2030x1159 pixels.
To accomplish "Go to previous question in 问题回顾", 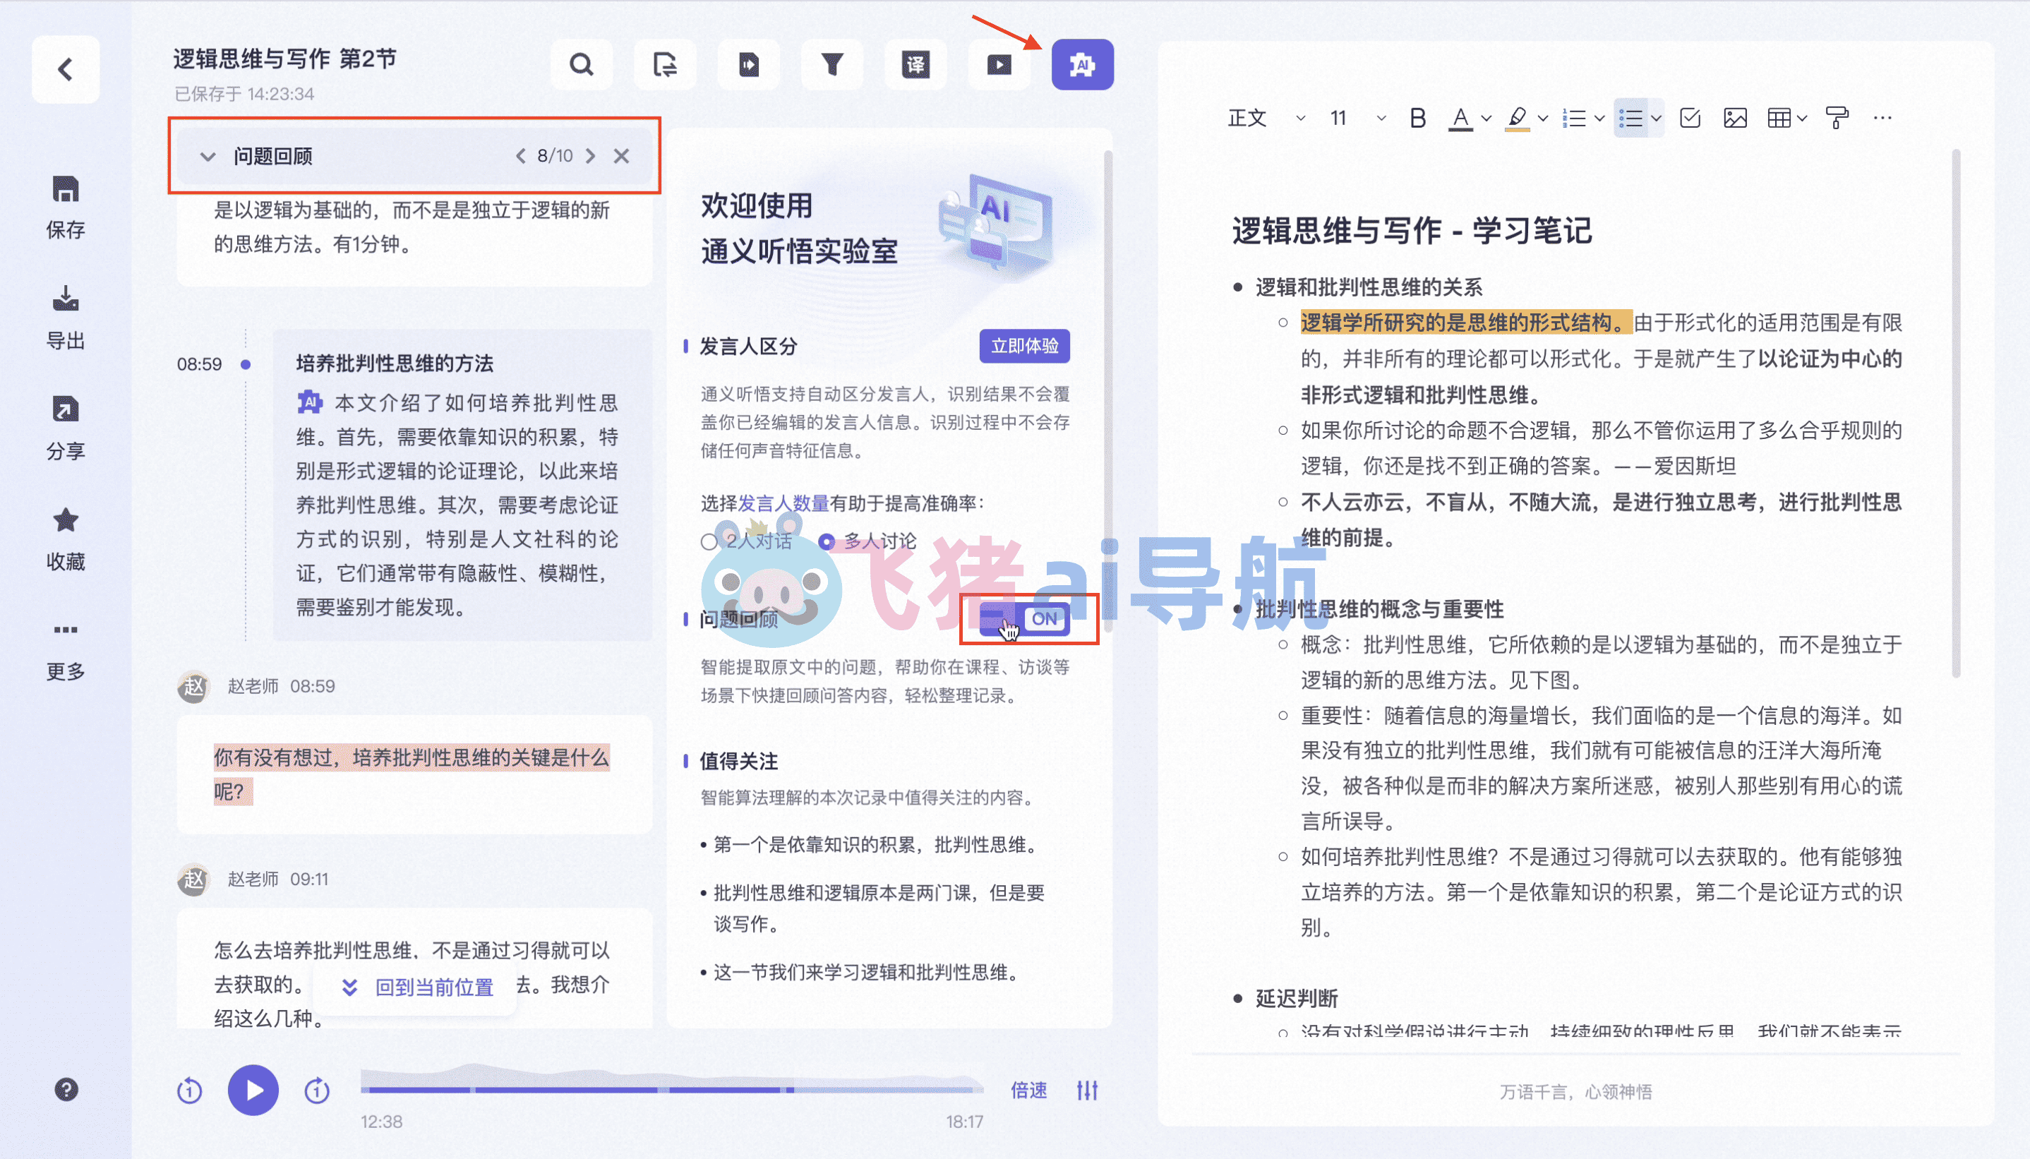I will 520,156.
